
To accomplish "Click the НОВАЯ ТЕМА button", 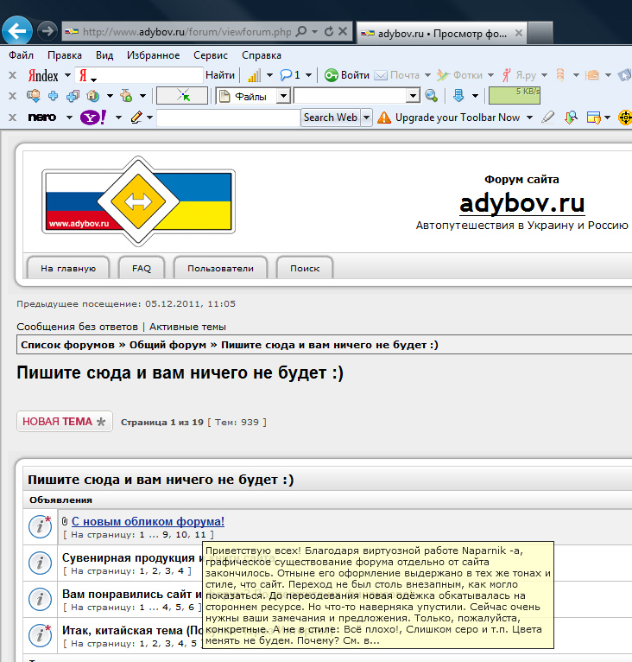I will [x=65, y=422].
